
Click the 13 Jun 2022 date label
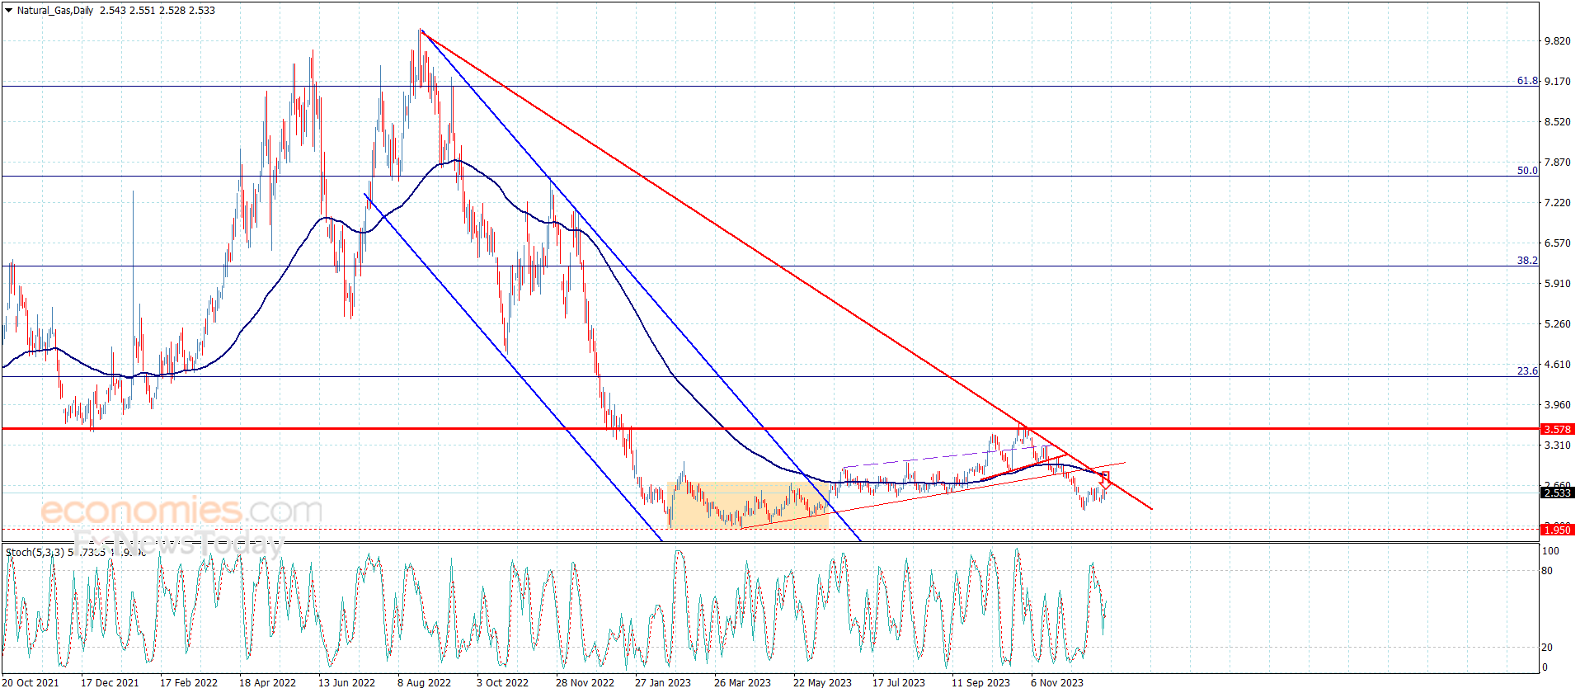pyautogui.click(x=346, y=682)
